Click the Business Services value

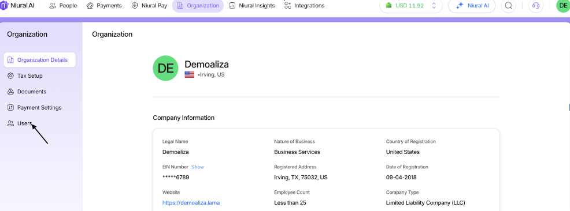coord(297,152)
